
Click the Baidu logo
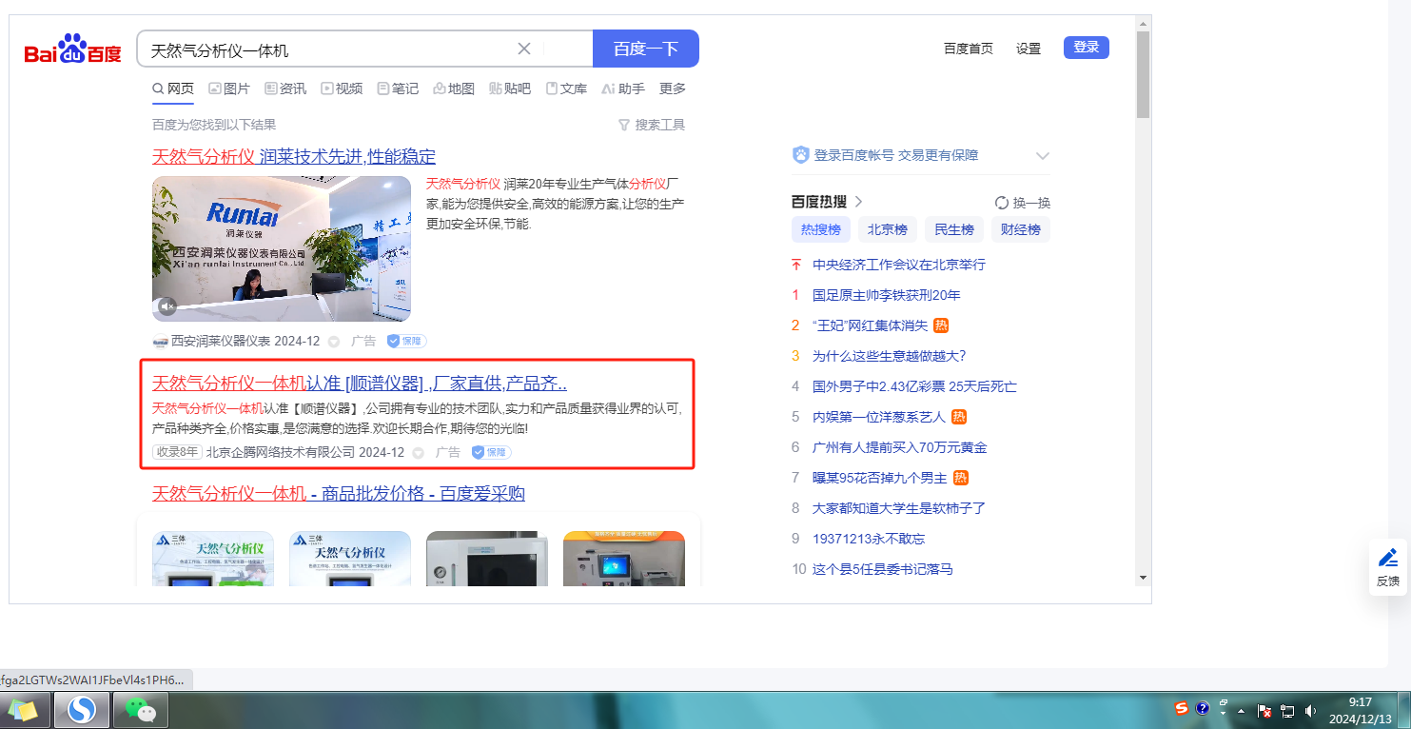point(73,49)
